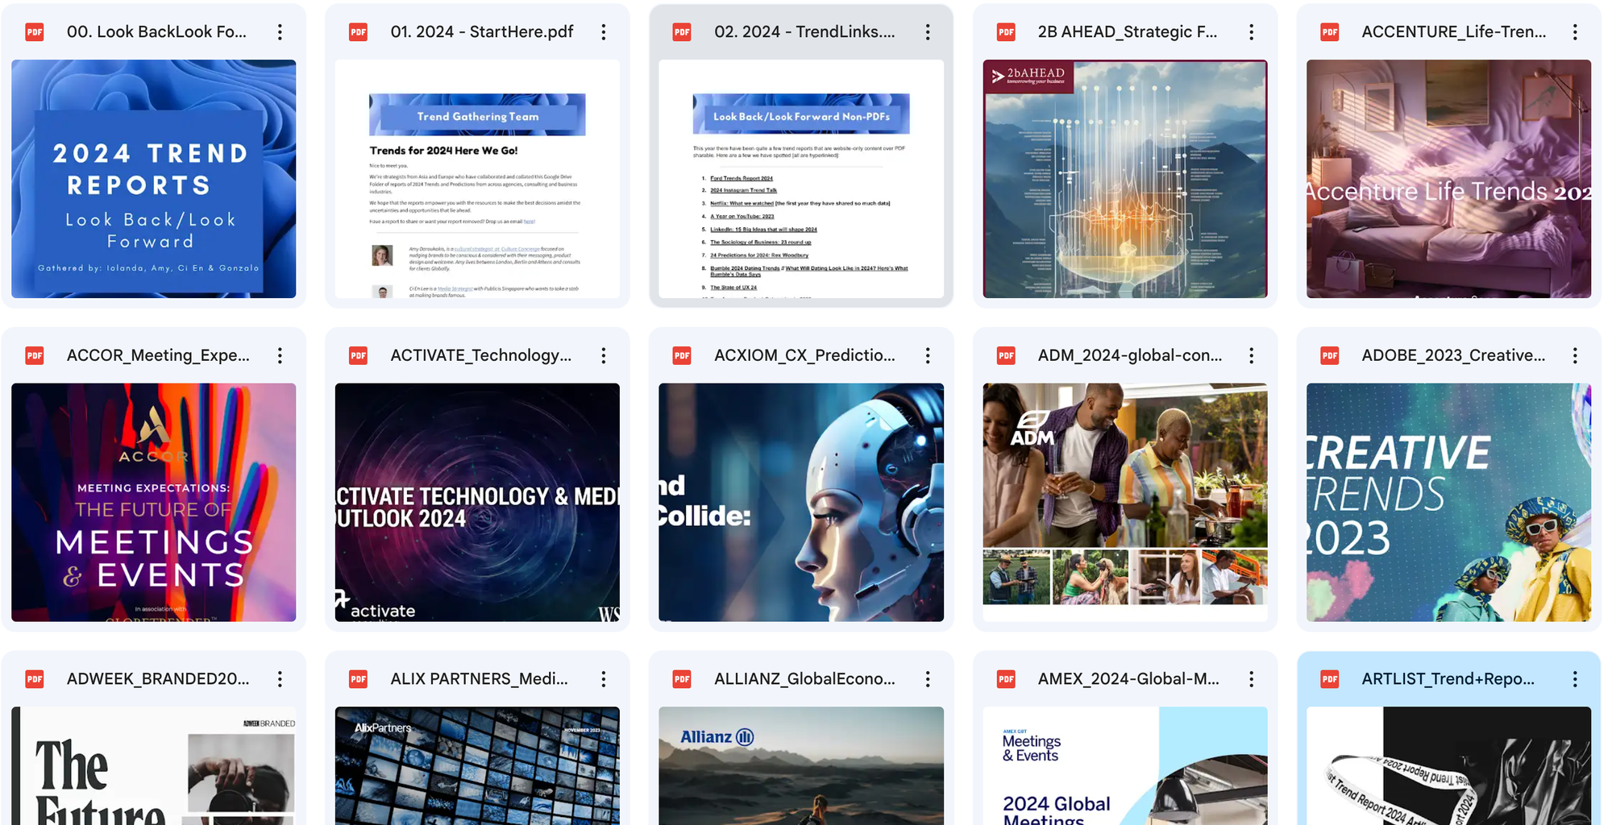Image resolution: width=1612 pixels, height=825 pixels.
Task: Click file name '00. Look BackLook Fo...'
Action: coord(157,32)
